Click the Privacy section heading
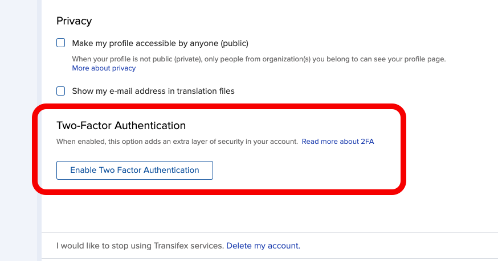 pyautogui.click(x=74, y=21)
